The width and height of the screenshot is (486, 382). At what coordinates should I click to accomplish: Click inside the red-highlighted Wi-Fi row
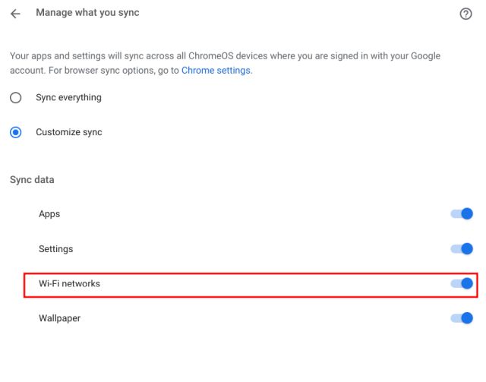[251, 285]
